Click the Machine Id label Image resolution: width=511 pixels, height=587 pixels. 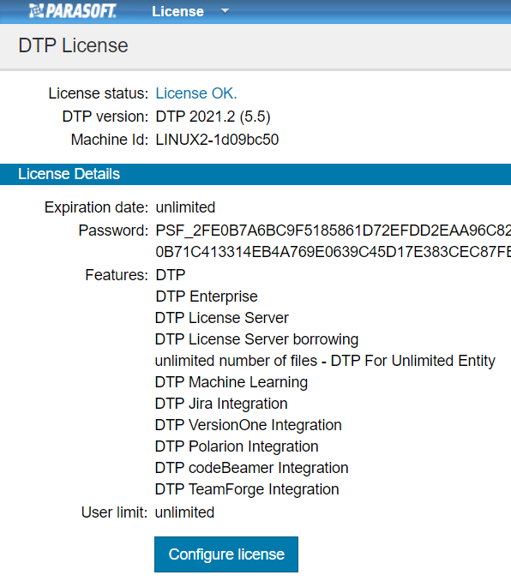pyautogui.click(x=110, y=140)
